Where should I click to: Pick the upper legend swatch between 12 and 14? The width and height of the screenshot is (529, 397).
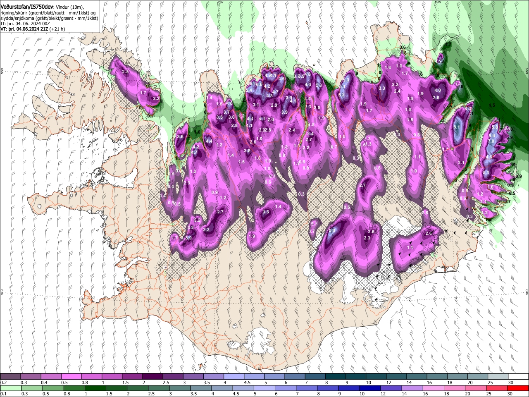(396, 376)
